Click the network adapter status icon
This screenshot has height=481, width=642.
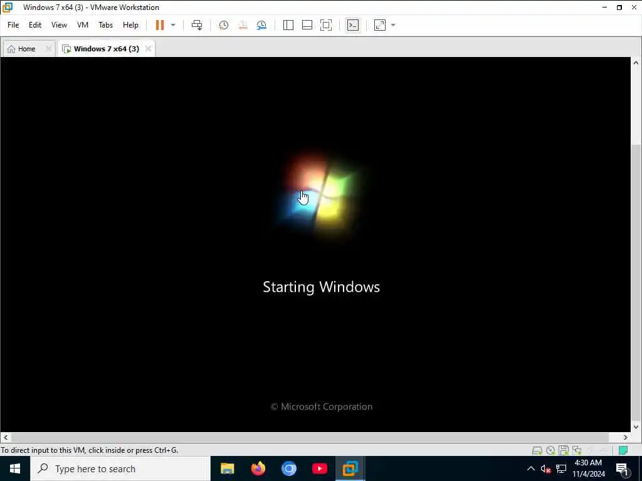pos(577,450)
